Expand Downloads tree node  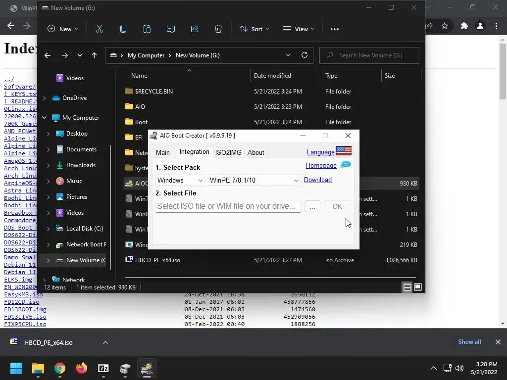(x=48, y=165)
